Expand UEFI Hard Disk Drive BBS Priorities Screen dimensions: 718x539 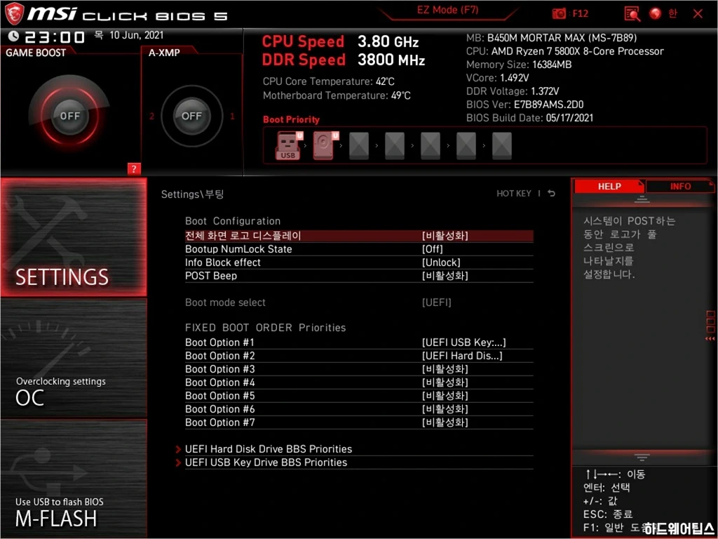tap(269, 449)
